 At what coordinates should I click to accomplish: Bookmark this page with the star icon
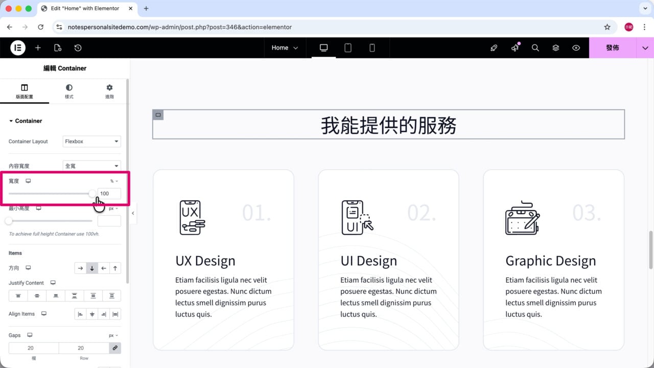[x=607, y=27]
